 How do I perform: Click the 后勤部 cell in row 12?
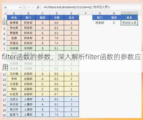pyautogui.click(x=28, y=74)
